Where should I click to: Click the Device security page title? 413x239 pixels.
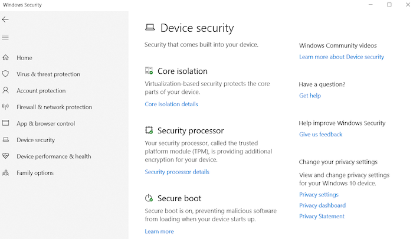point(197,28)
